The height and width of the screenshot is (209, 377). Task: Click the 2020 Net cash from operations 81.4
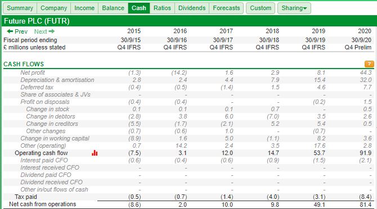coord(366,205)
